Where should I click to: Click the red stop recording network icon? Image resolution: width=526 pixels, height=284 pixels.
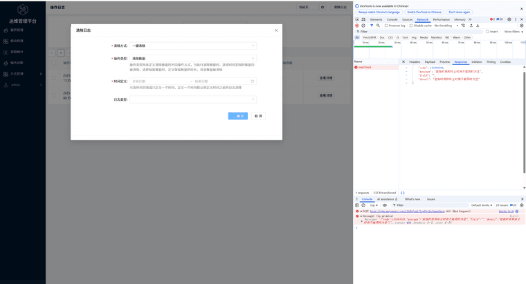[357, 26]
